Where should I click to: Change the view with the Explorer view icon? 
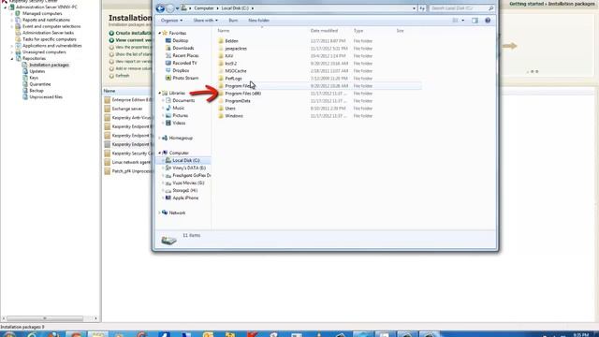coord(455,21)
